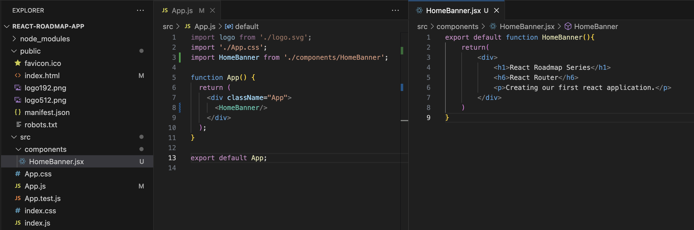Image resolution: width=694 pixels, height=230 pixels.
Task: Switch to the App.js editor tab
Action: (182, 11)
